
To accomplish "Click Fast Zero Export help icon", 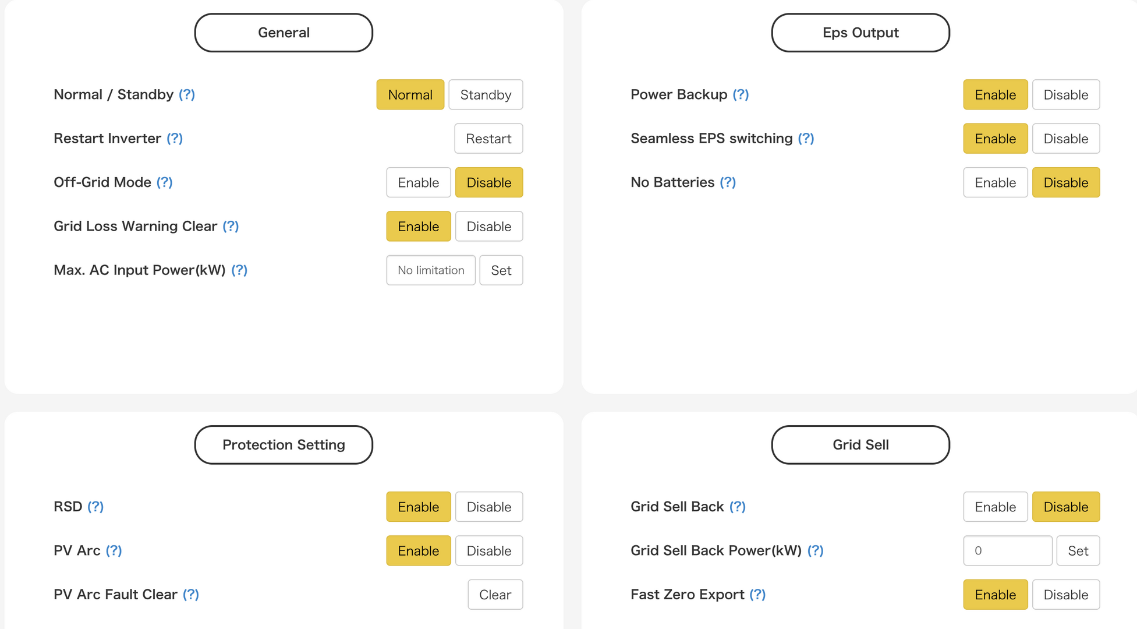I will [x=757, y=595].
